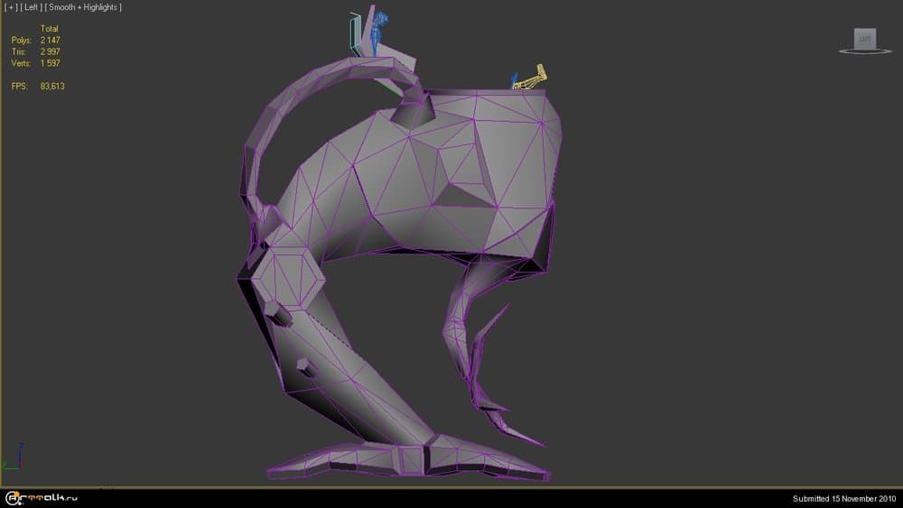Select the flat base platform of the model
The height and width of the screenshot is (508, 903).
[x=406, y=460]
